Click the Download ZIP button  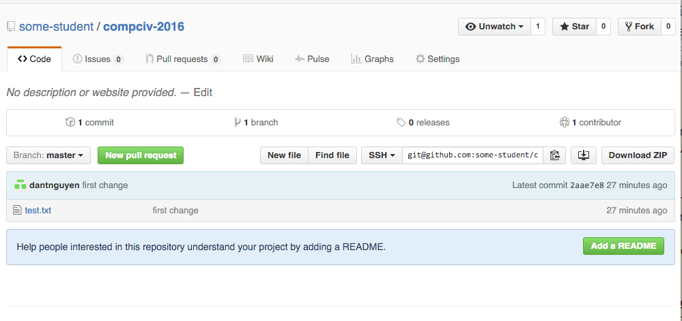[x=638, y=155]
